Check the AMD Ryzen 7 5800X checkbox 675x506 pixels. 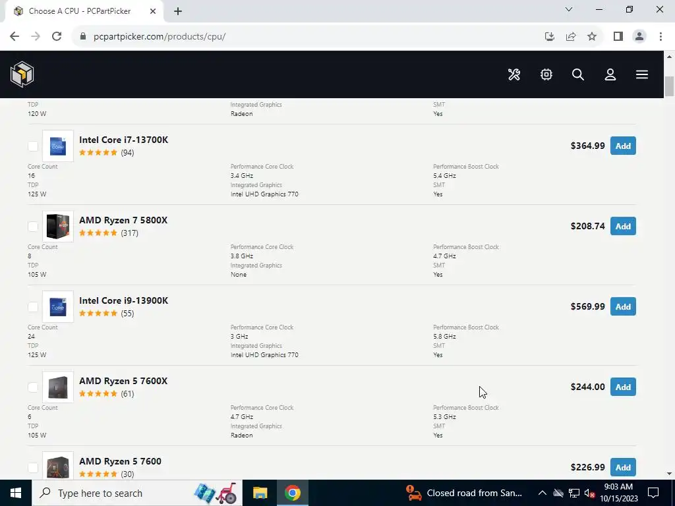(x=33, y=227)
